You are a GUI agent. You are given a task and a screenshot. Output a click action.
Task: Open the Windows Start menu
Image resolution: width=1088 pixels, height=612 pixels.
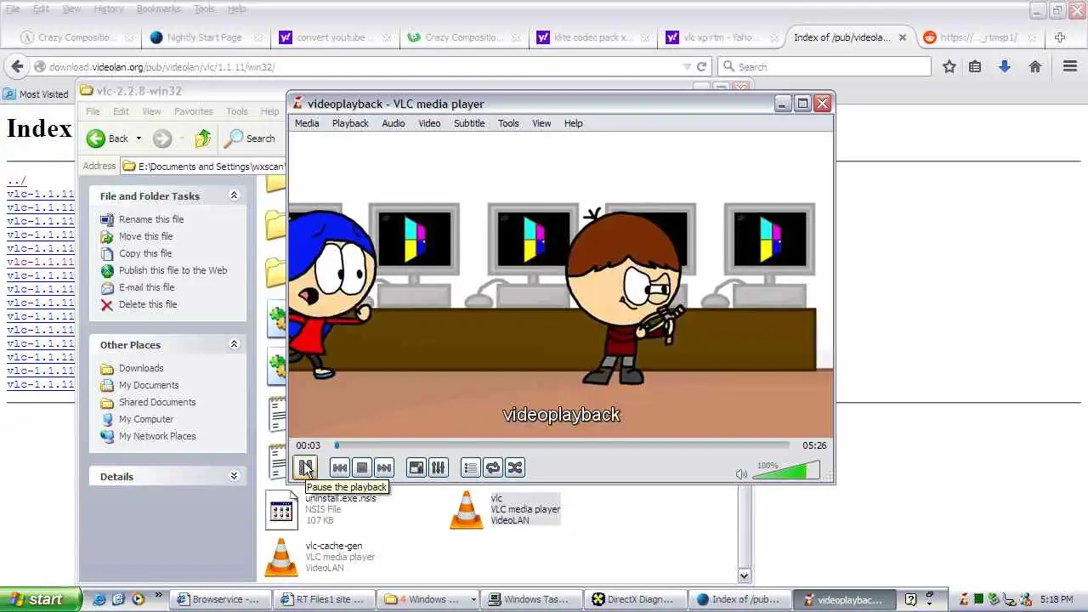41,599
